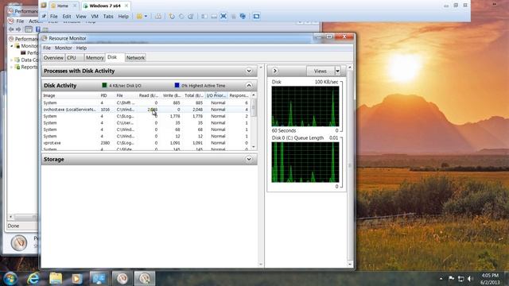This screenshot has width=509, height=286.
Task: Select the svchost.exe (LocalServiceN...) row
Action: pos(146,110)
